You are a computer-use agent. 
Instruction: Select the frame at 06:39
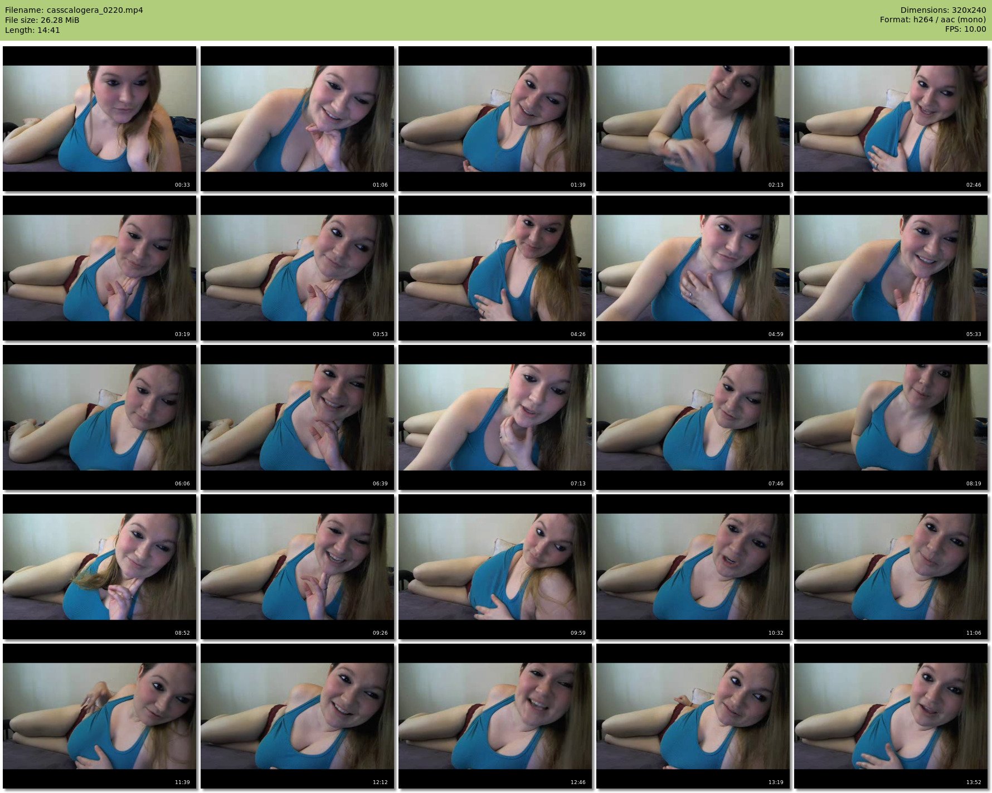[298, 417]
